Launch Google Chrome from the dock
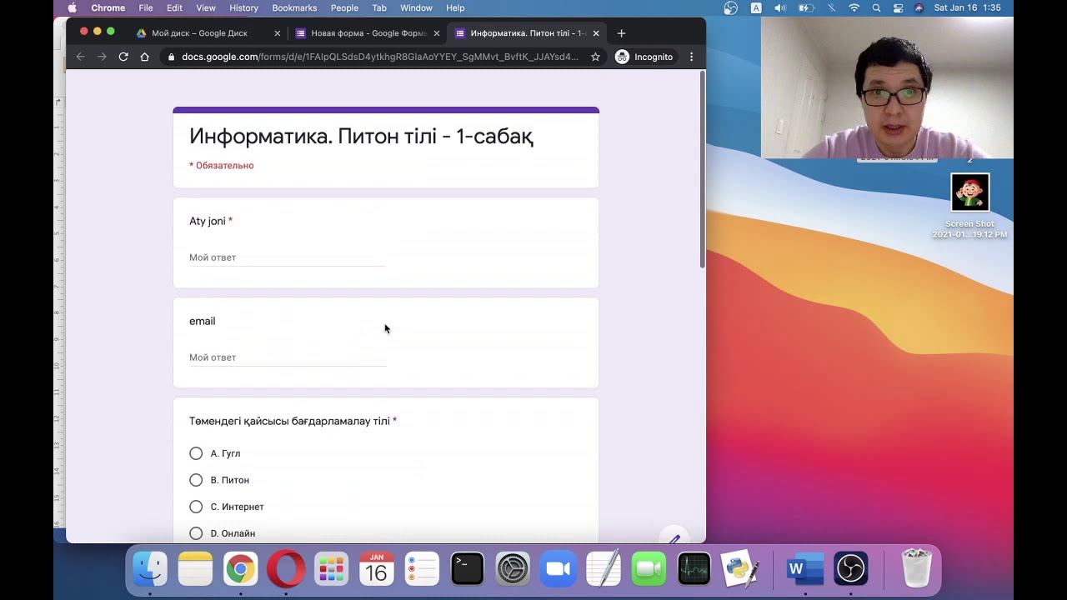The height and width of the screenshot is (600, 1067). click(241, 569)
